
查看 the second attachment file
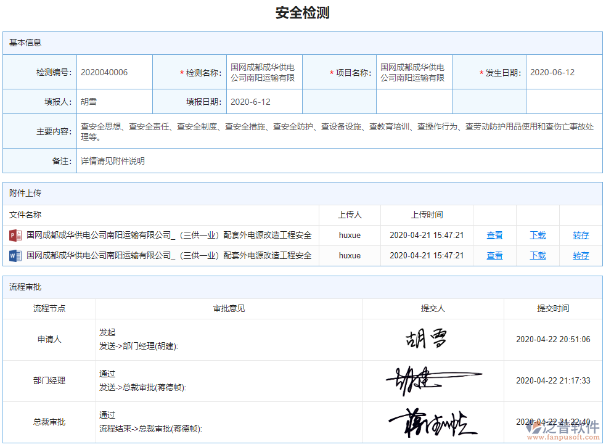(x=494, y=255)
